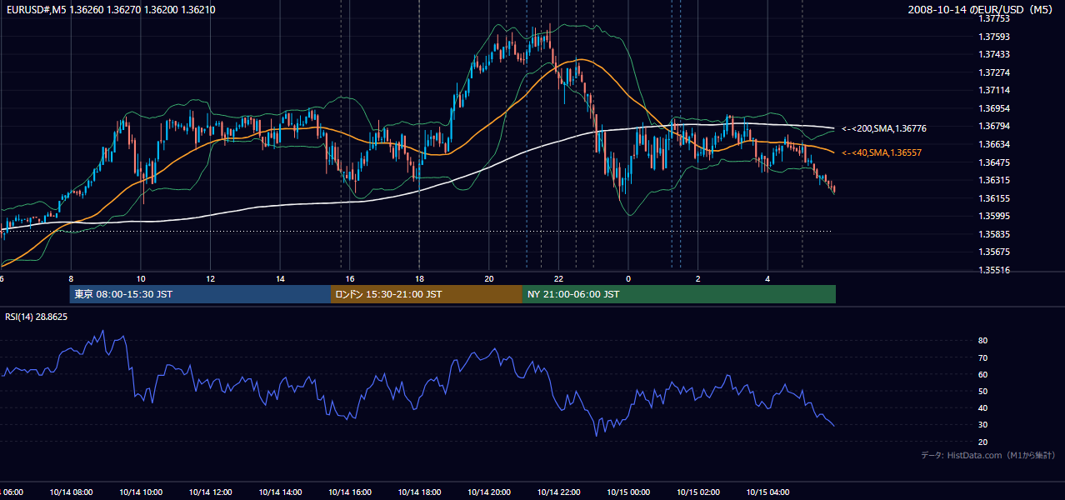Click the hour 12 tick on price chart axis
The width and height of the screenshot is (1065, 500).
click(x=210, y=279)
